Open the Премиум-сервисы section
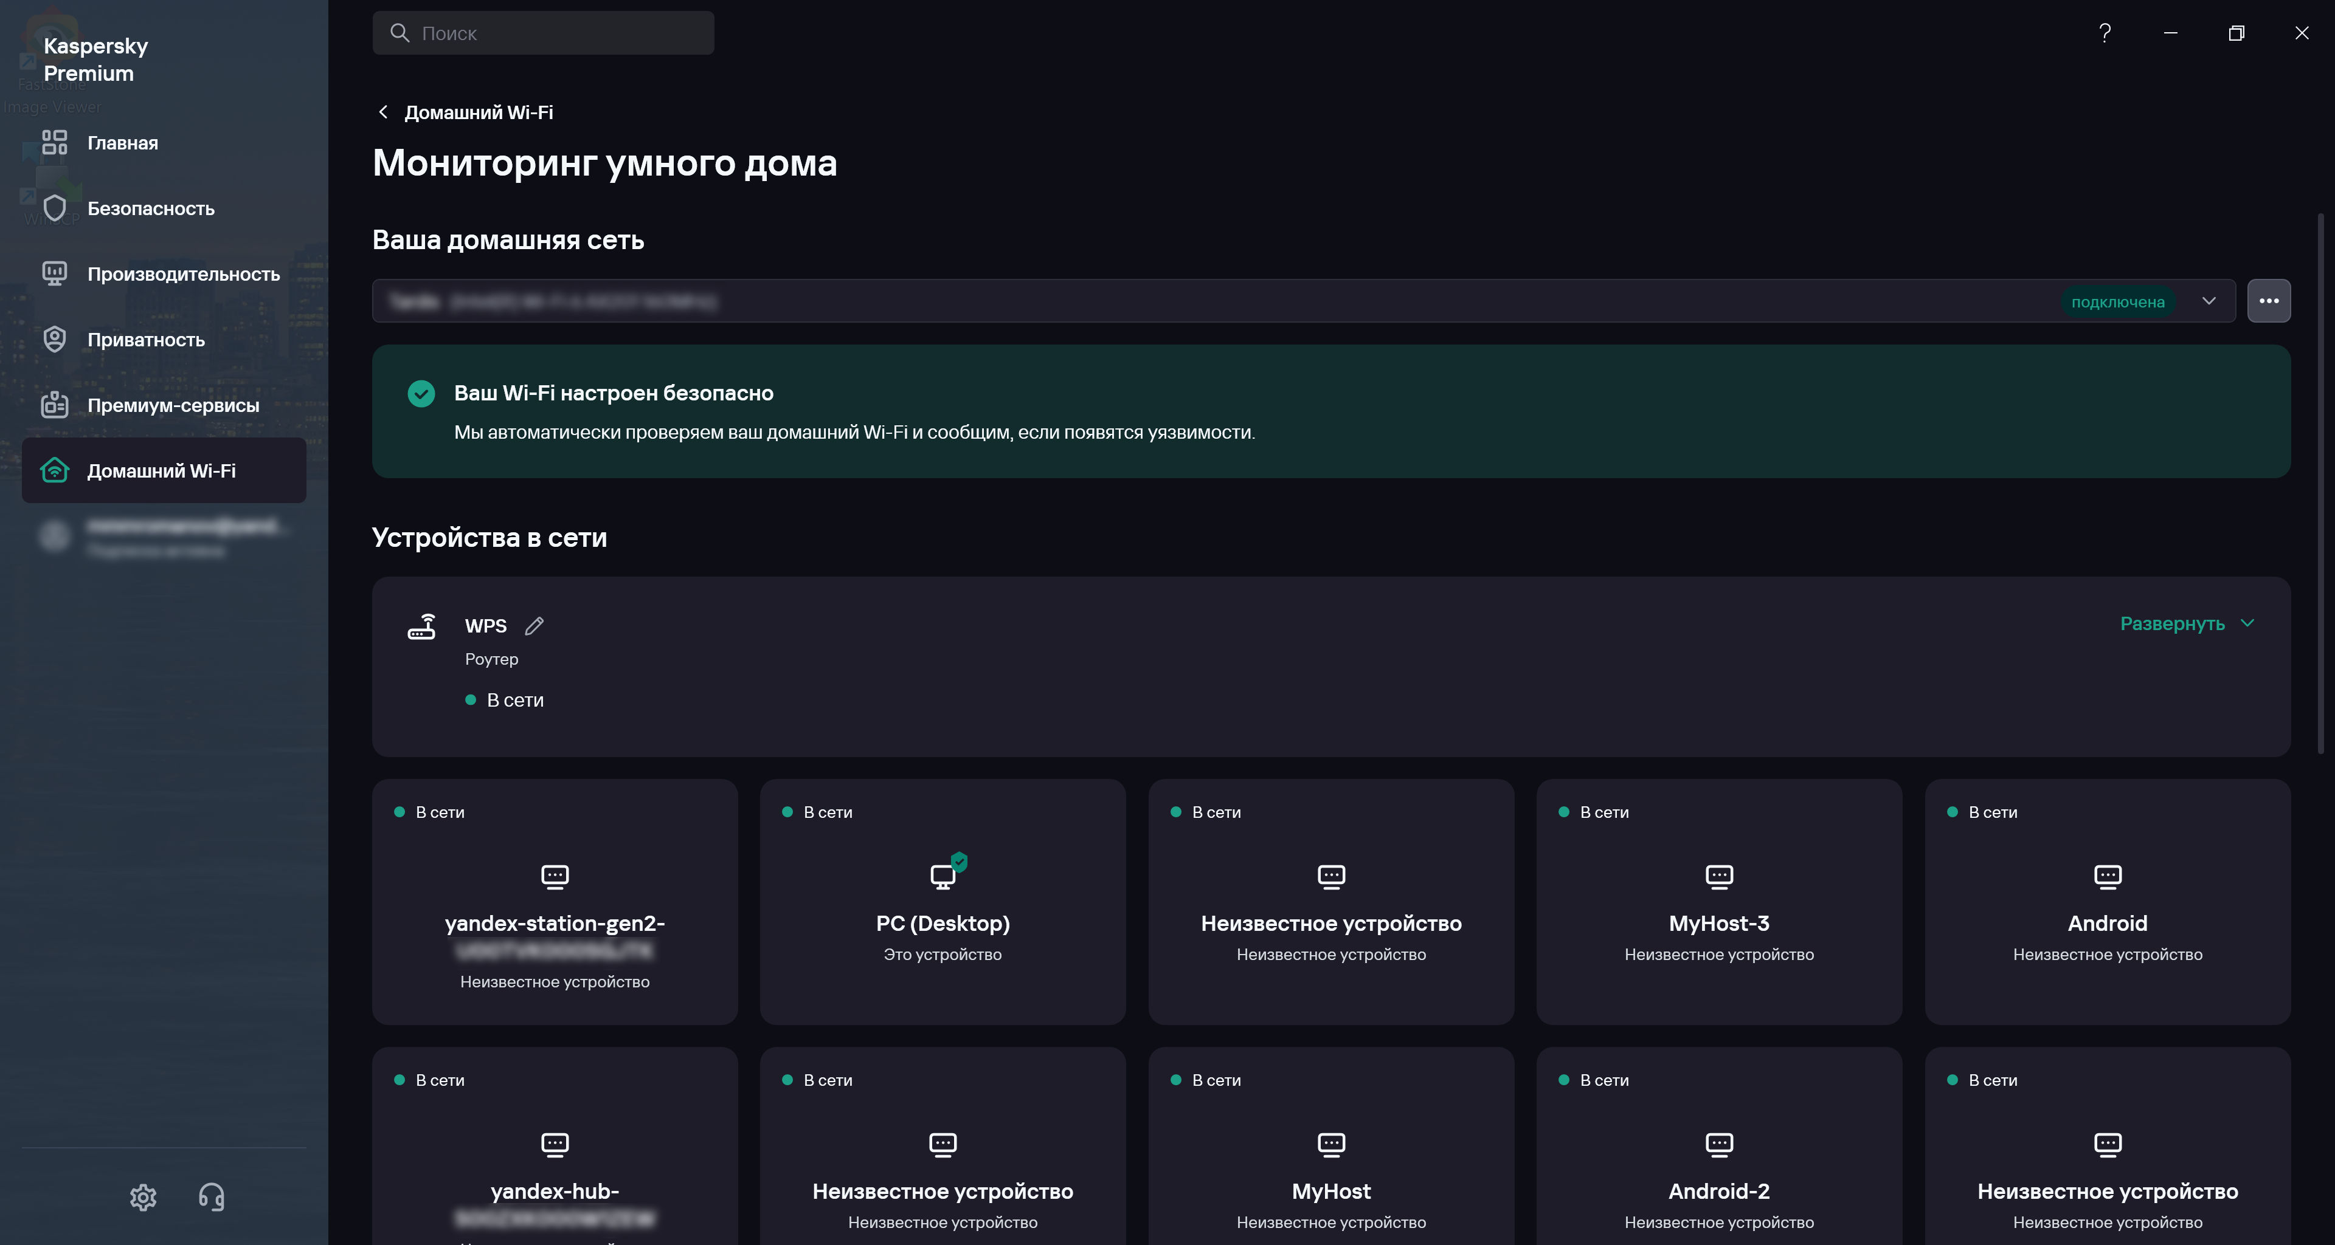This screenshot has width=2335, height=1245. click(173, 406)
